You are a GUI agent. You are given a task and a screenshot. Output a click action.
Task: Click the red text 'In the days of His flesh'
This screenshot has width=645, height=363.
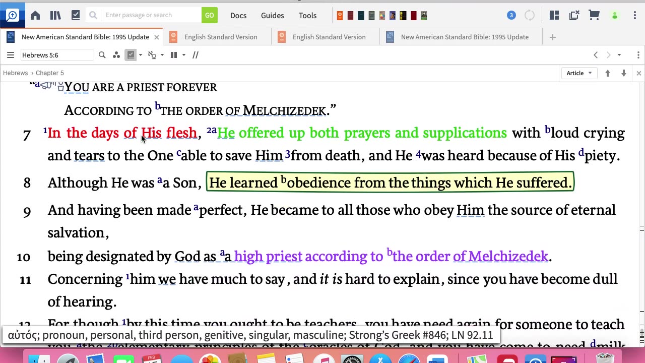[x=122, y=133]
